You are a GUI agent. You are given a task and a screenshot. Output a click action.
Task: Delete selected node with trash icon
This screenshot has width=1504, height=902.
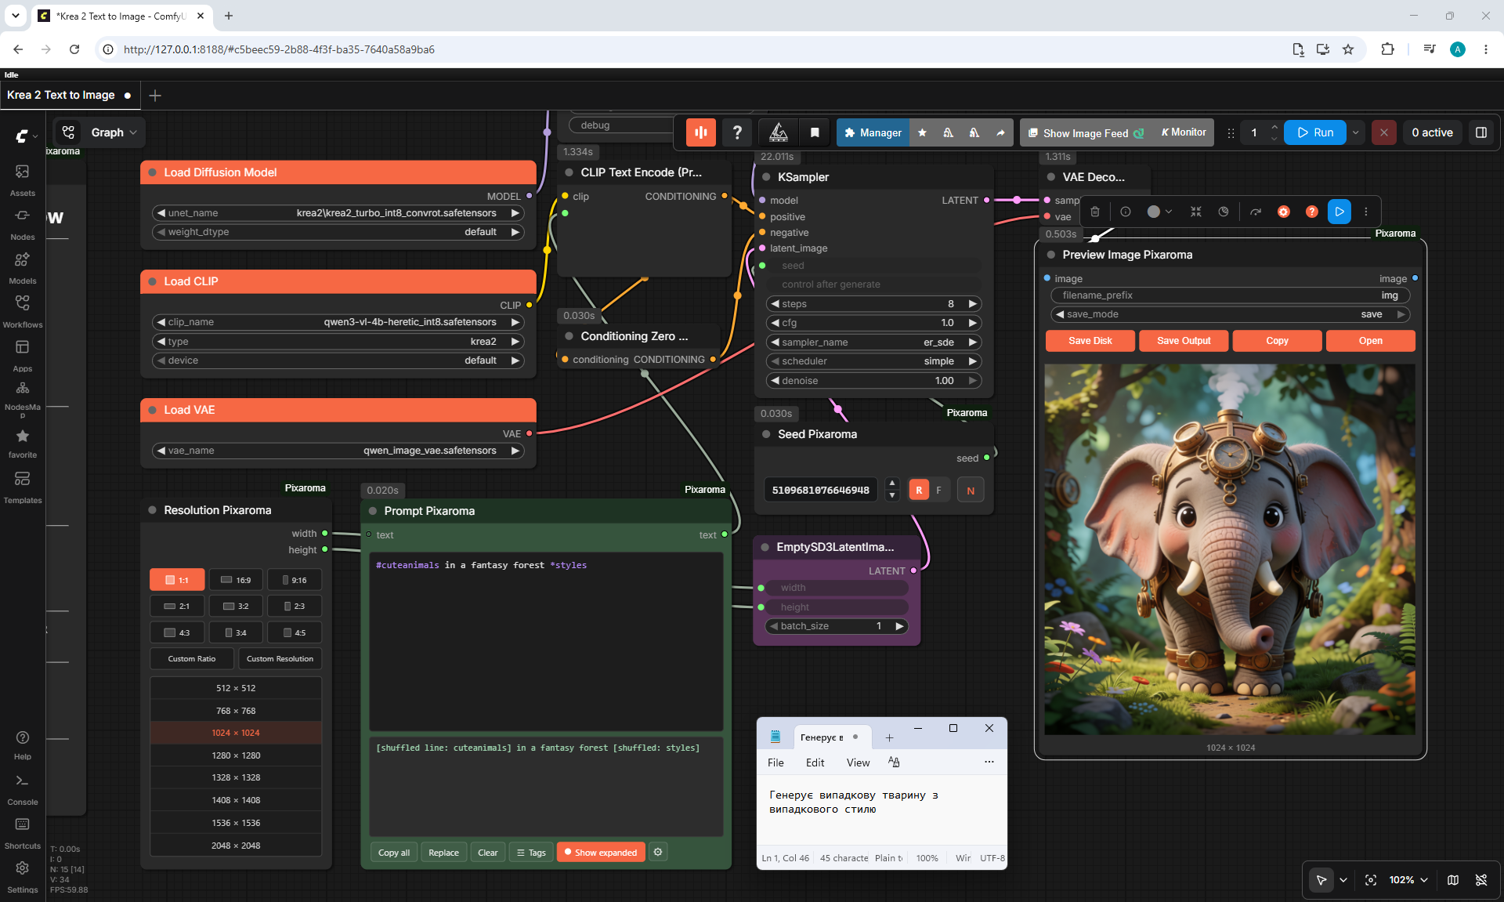(x=1095, y=212)
